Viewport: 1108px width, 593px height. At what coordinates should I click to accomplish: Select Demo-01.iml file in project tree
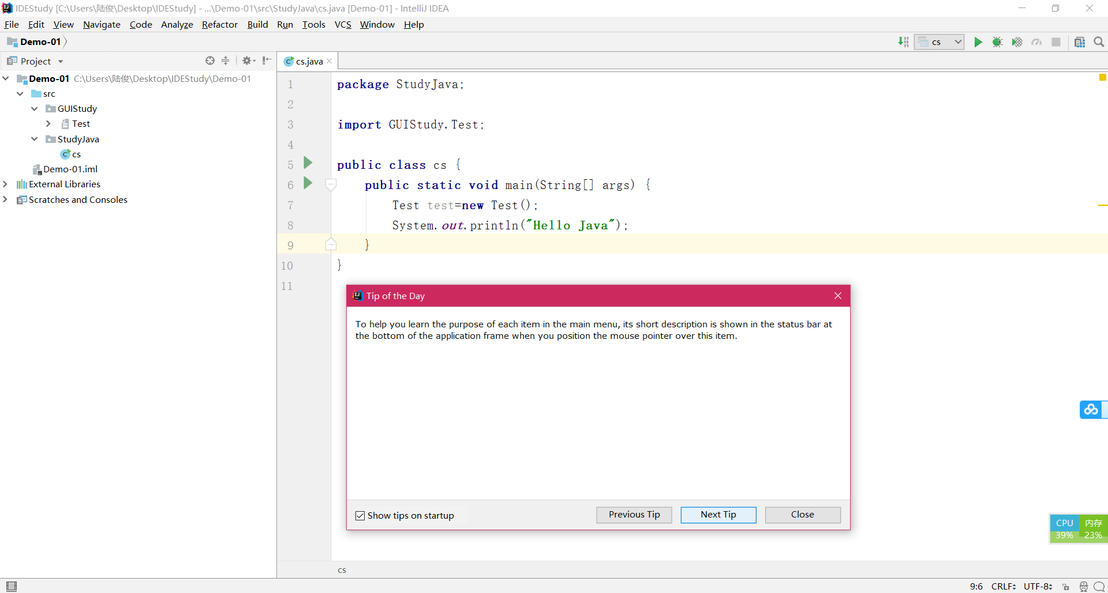click(65, 169)
